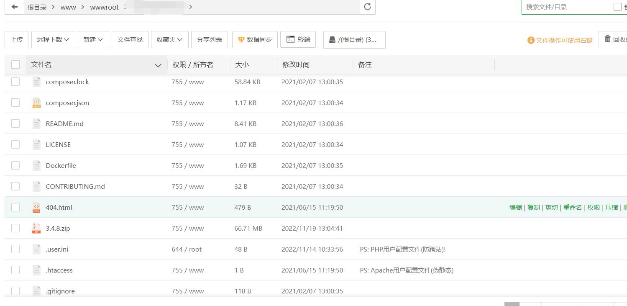Check the CONTRIBUTING.md row checkbox
This screenshot has height=306, width=627.
[x=15, y=186]
